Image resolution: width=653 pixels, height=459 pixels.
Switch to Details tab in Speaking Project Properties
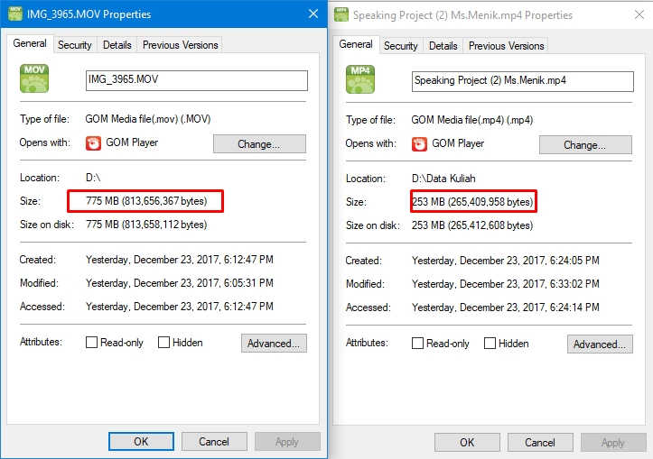[x=443, y=46]
